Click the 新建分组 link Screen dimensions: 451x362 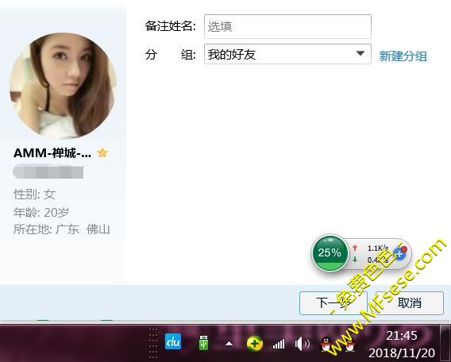click(403, 56)
